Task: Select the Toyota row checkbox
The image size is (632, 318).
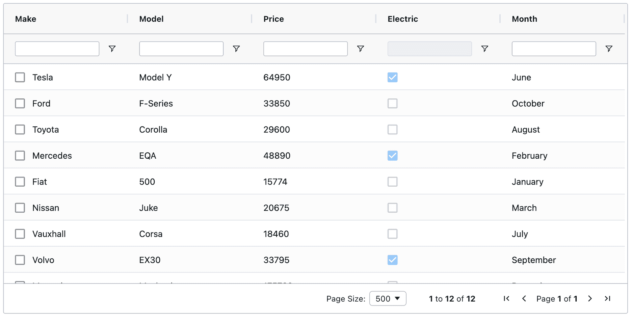Action: coord(20,129)
